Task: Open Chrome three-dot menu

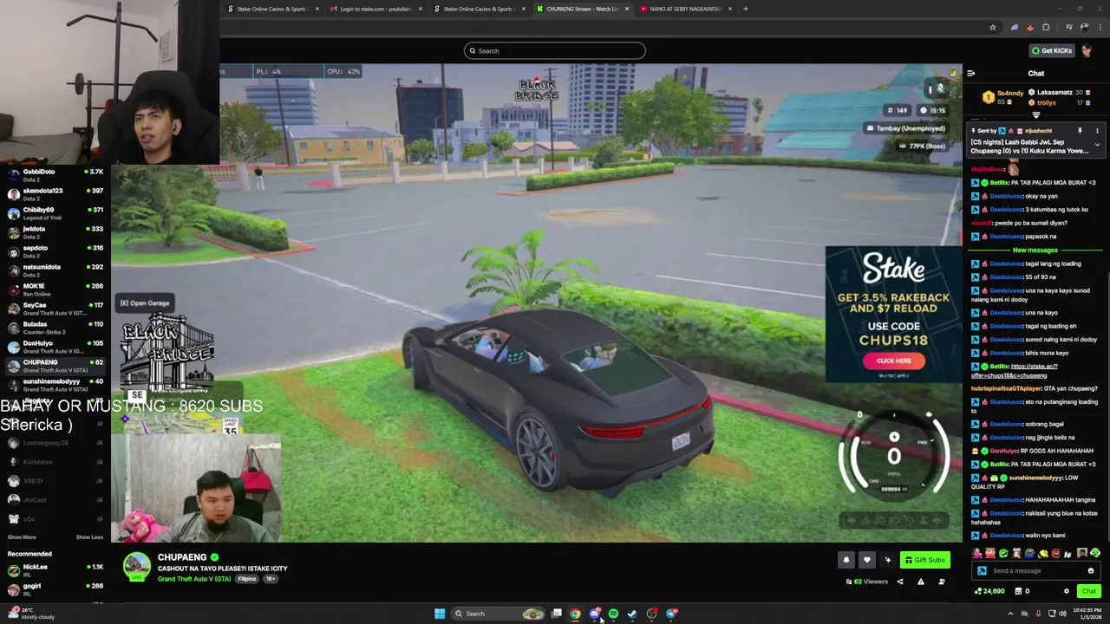Action: point(1100,27)
